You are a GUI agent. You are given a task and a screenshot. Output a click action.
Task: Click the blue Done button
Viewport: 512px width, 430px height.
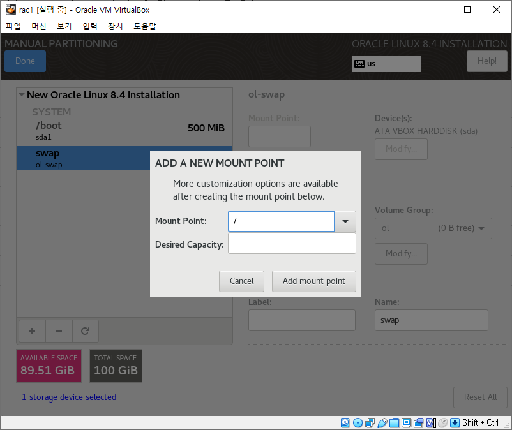(x=25, y=61)
